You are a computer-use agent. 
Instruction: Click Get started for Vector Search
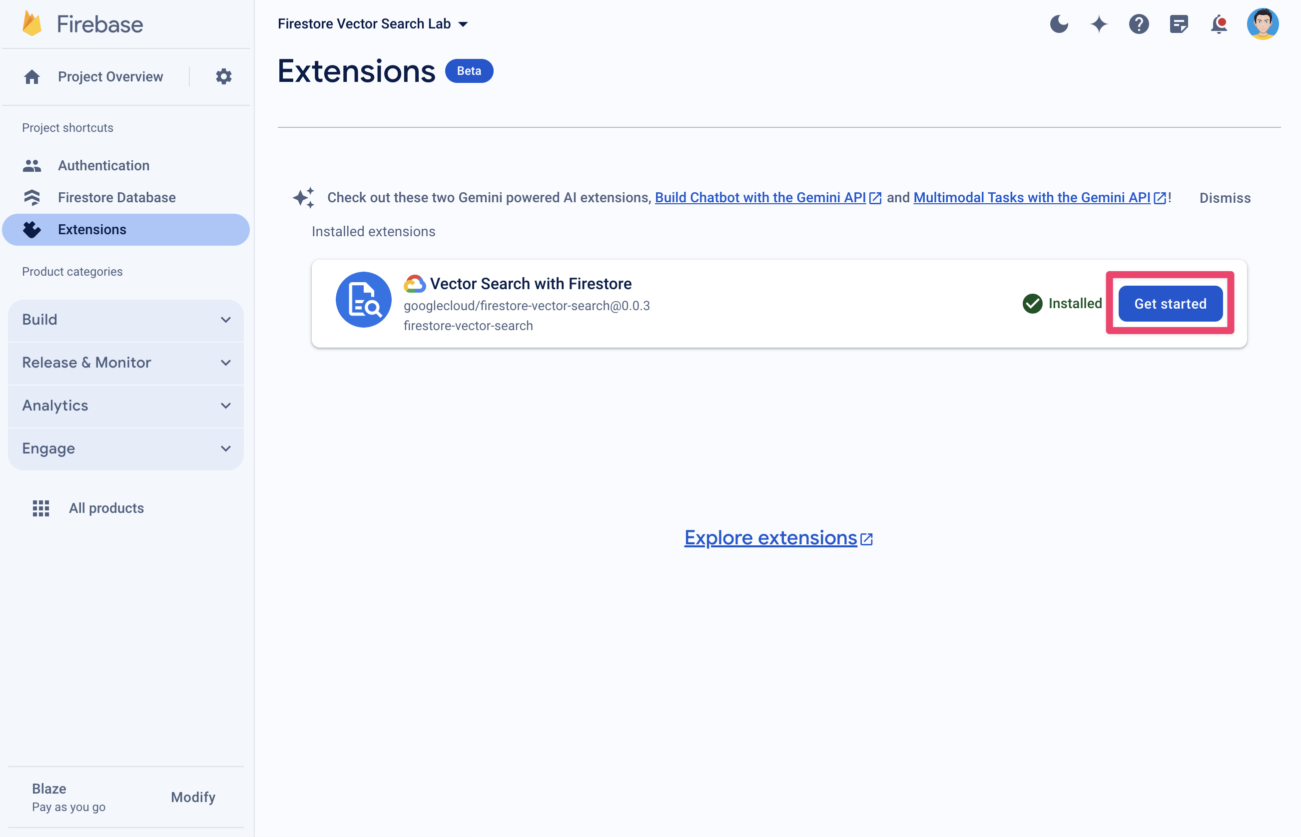click(x=1170, y=303)
